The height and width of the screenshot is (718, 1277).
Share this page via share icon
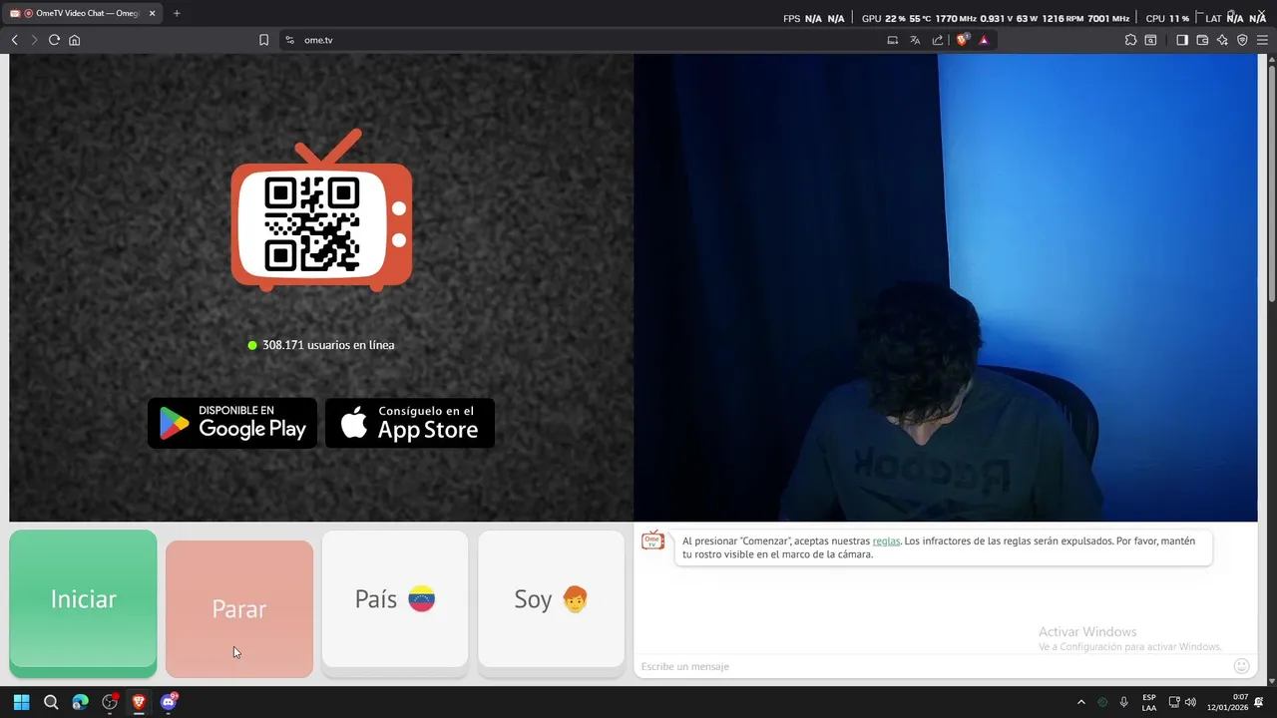(938, 40)
